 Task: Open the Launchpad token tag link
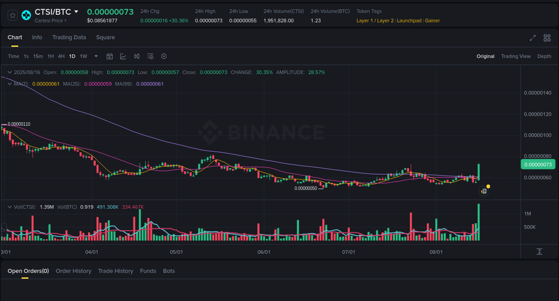(409, 21)
